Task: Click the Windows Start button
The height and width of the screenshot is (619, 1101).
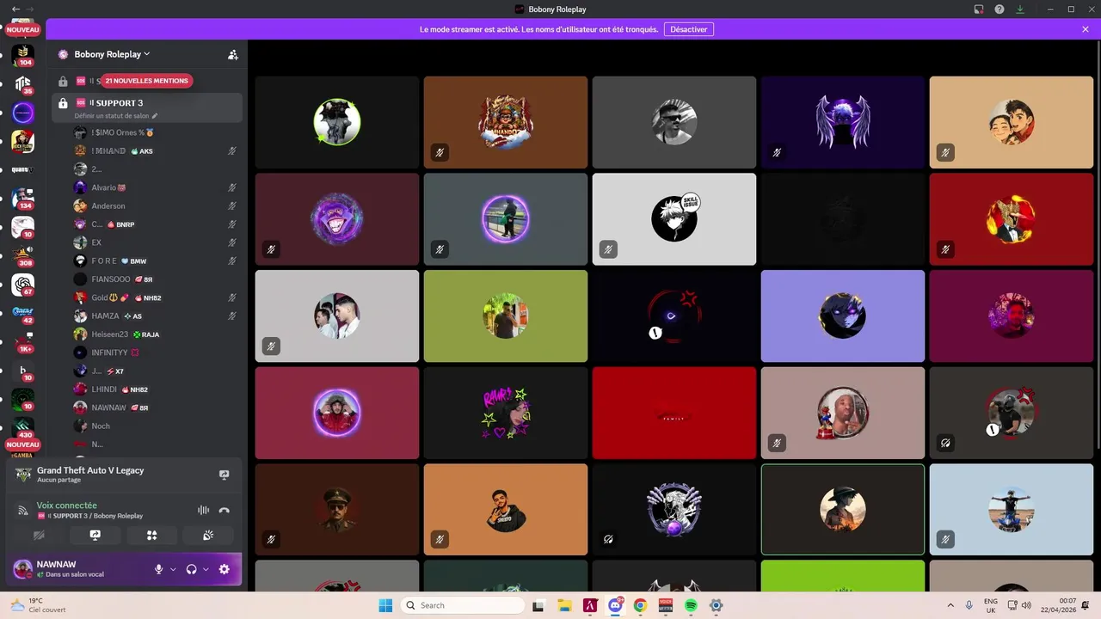Action: (385, 605)
